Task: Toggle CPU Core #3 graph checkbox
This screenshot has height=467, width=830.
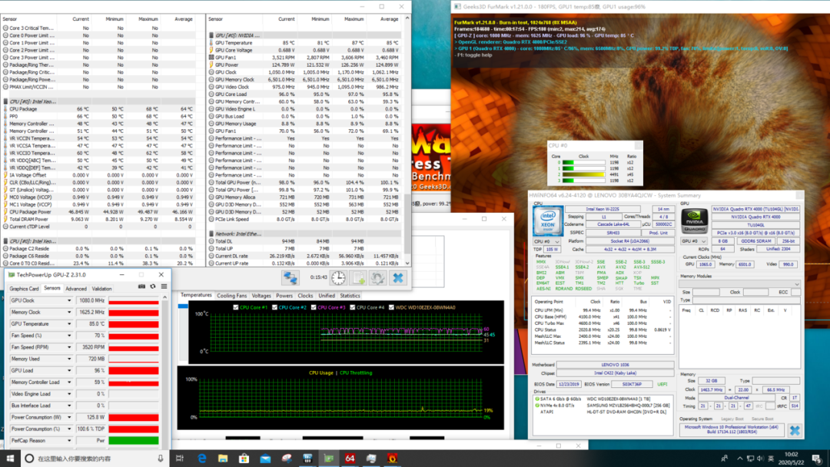Action: pos(314,307)
